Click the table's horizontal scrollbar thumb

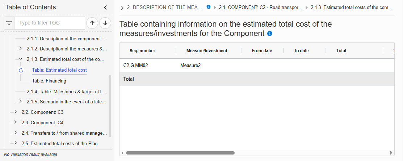click(180, 153)
